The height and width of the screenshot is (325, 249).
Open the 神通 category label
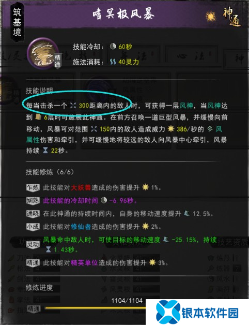click(x=232, y=17)
